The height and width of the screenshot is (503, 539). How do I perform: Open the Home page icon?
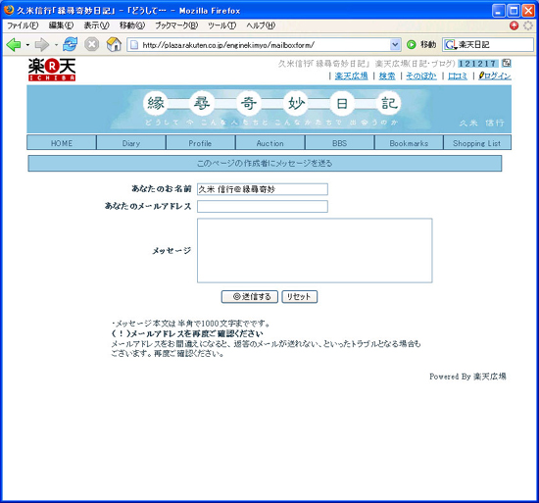click(x=114, y=44)
